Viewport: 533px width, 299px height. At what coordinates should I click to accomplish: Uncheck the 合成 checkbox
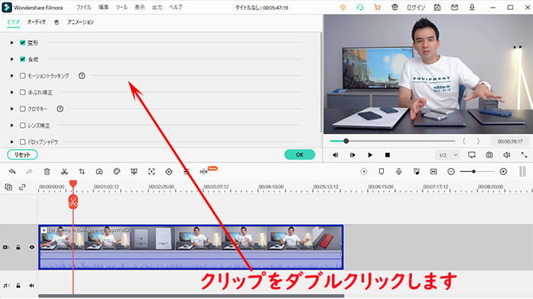tap(22, 59)
